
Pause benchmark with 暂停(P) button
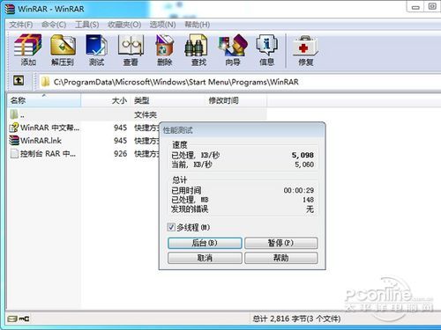tap(281, 243)
